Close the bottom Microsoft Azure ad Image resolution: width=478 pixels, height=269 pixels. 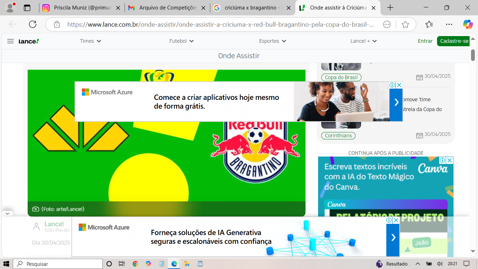click(x=396, y=220)
